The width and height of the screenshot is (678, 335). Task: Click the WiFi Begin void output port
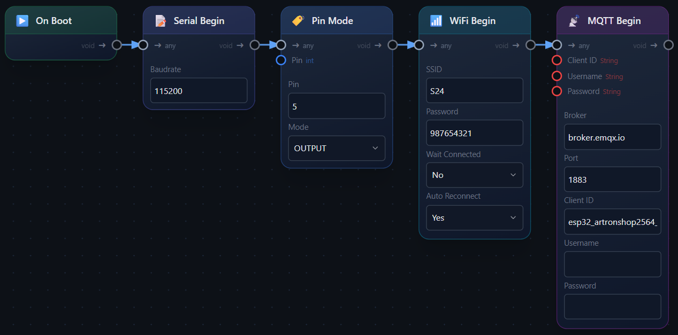coord(531,45)
